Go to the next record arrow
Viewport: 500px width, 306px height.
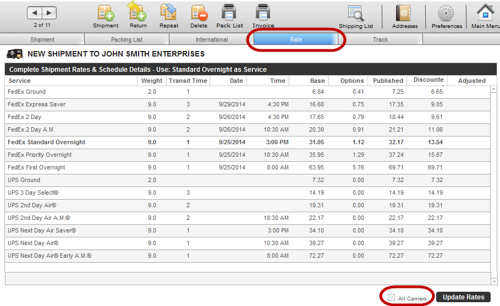coord(49,13)
